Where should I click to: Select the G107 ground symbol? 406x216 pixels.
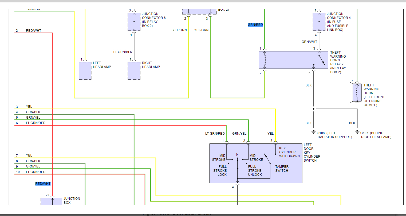pos(357,132)
